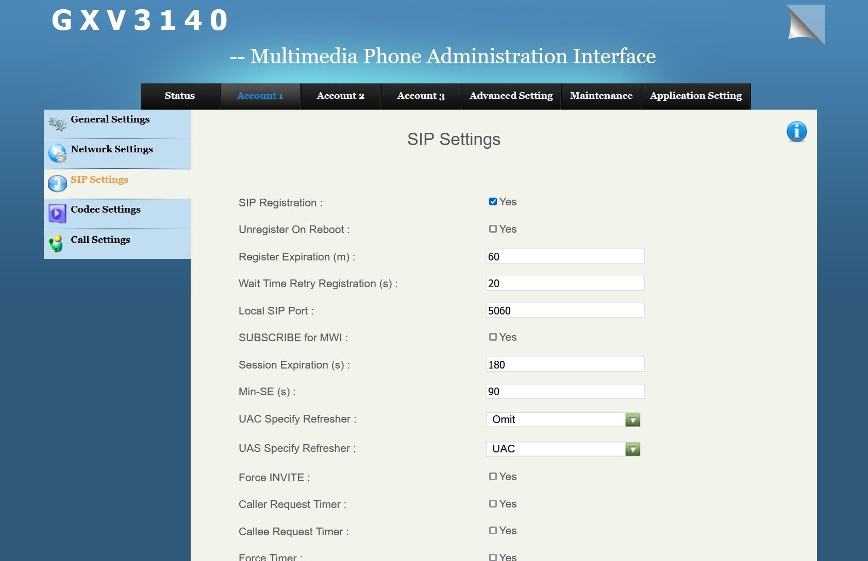Click the Codec Settings play icon
This screenshot has width=868, height=561.
pos(57,213)
